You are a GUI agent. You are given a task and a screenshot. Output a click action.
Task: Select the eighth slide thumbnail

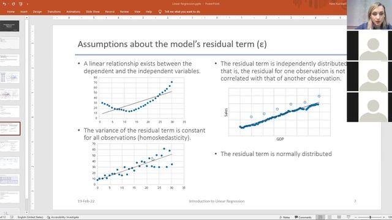point(10,145)
